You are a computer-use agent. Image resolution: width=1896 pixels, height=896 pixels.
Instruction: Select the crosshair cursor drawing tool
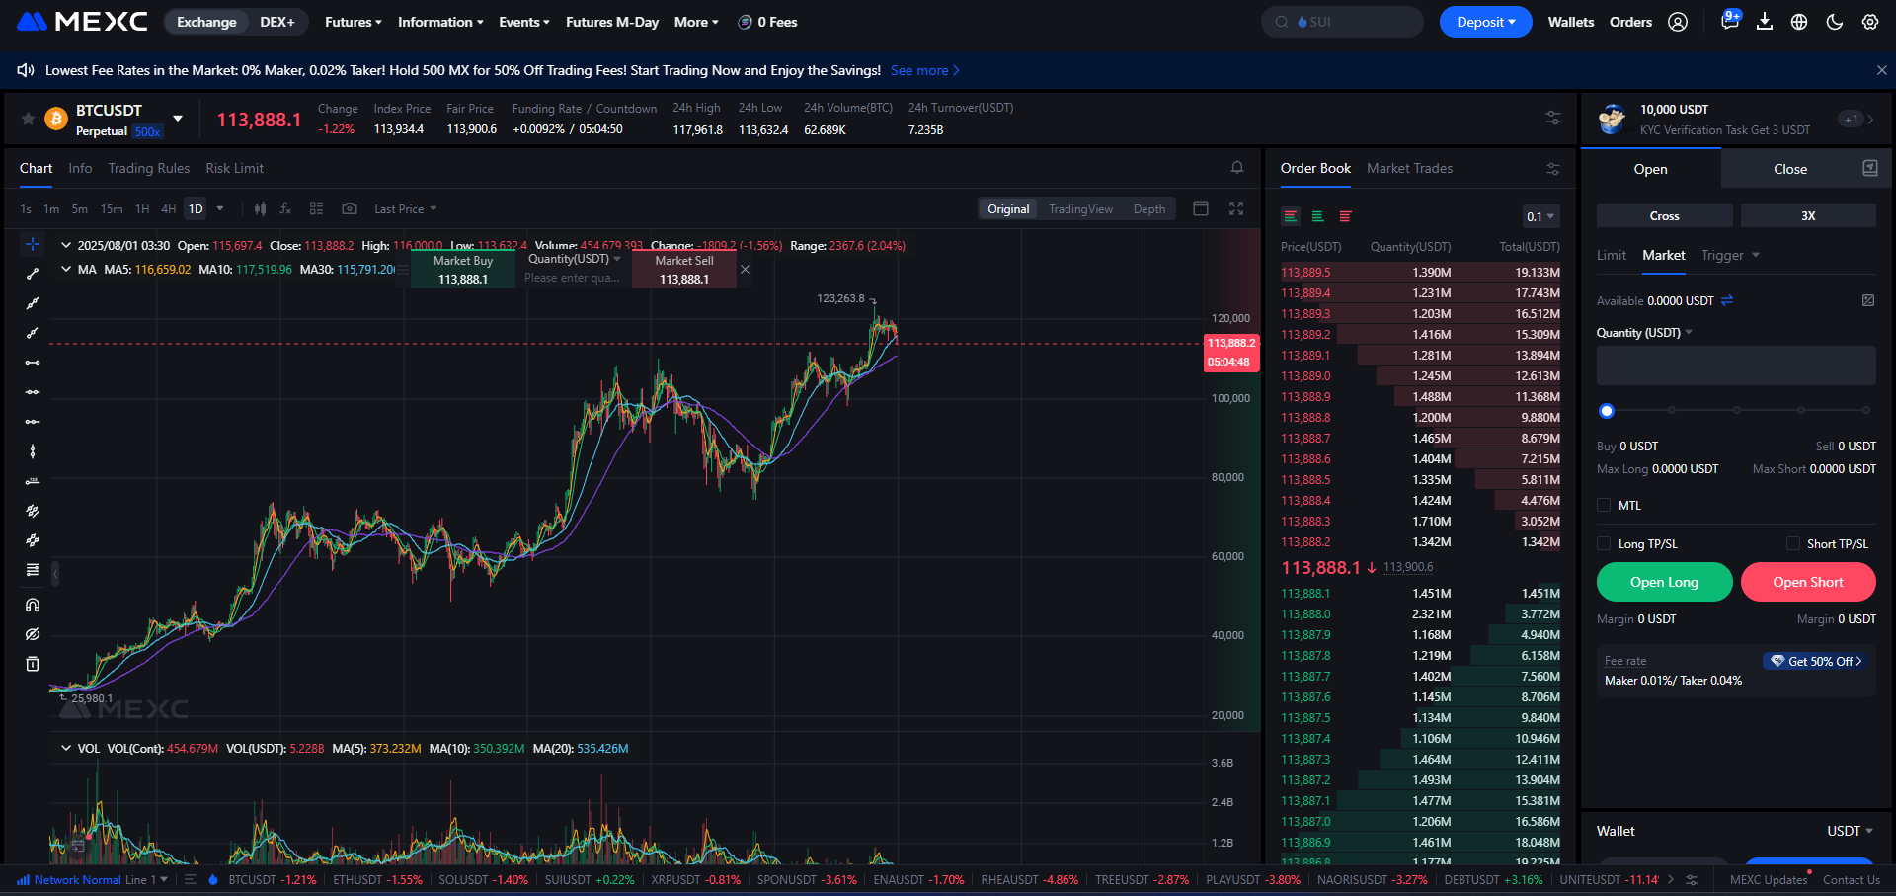point(33,244)
